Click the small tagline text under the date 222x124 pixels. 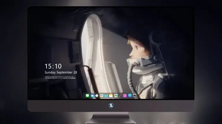pyautogui.click(x=60, y=78)
